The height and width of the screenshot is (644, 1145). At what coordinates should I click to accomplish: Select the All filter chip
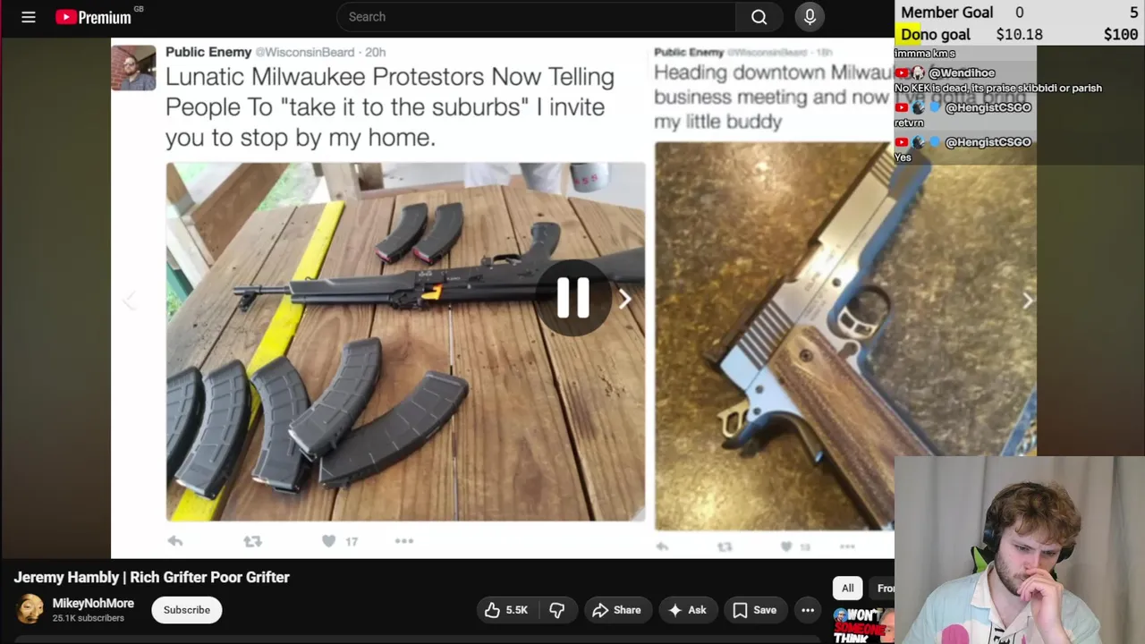click(847, 588)
